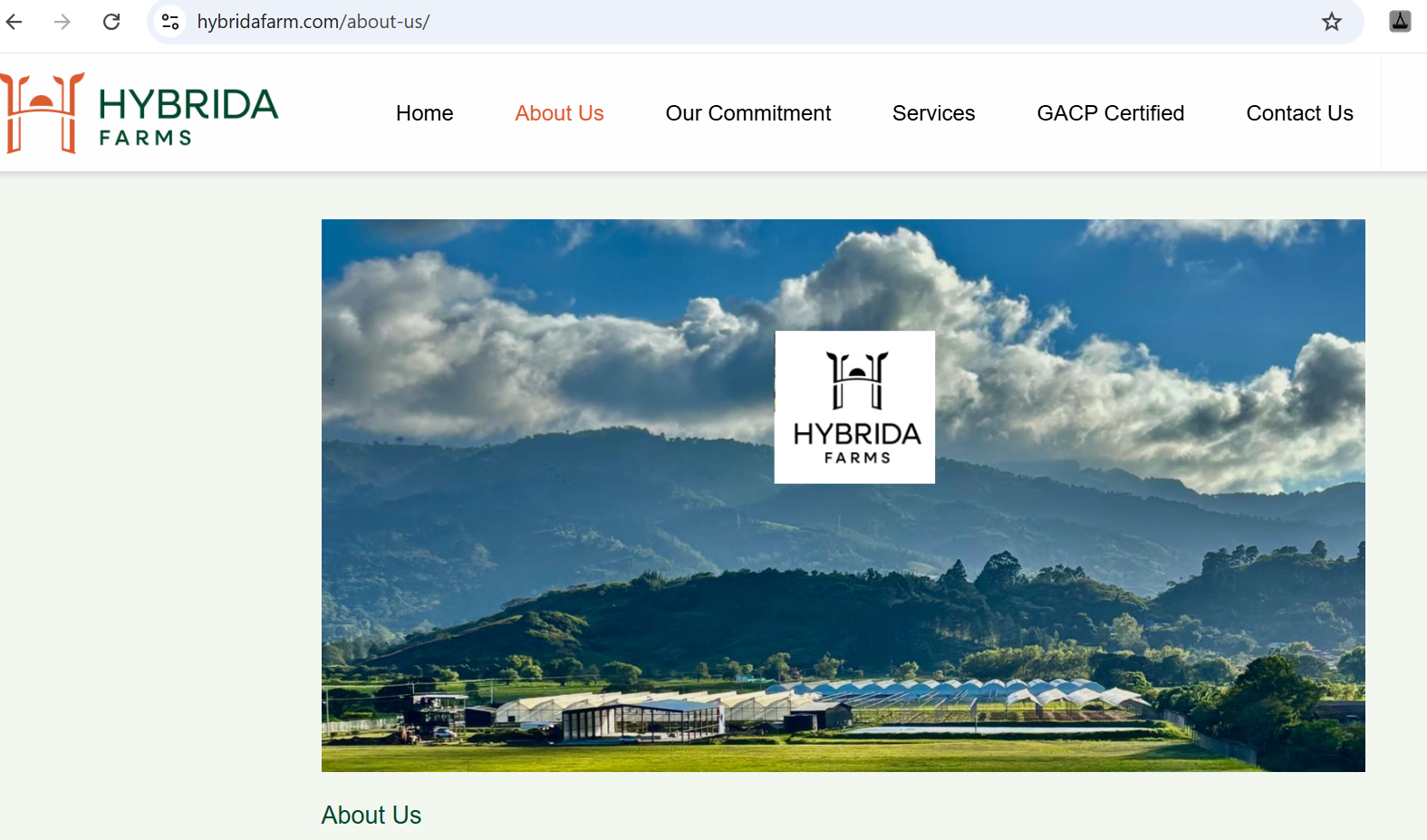Viewport: 1427px width, 840px height.
Task: Click the green HYBRIDA wordmark in header
Action: point(188,105)
